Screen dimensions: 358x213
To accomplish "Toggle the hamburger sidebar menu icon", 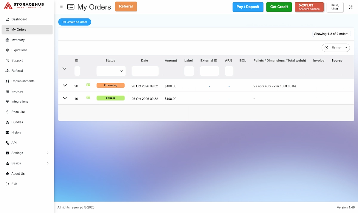I will point(61,7).
